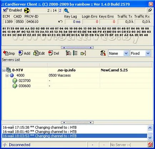
Task: Import servers with the Imp button
Action: click(9, 53)
